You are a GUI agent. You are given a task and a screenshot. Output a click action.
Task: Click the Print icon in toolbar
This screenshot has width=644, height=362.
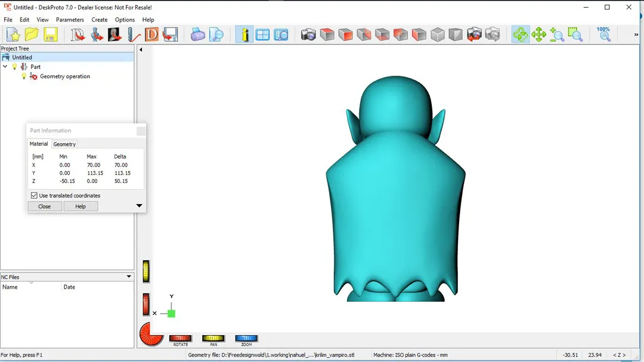(x=198, y=35)
